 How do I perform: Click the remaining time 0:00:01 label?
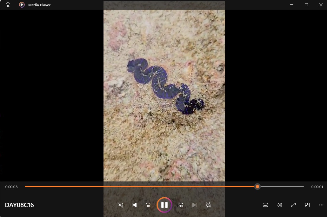317,187
